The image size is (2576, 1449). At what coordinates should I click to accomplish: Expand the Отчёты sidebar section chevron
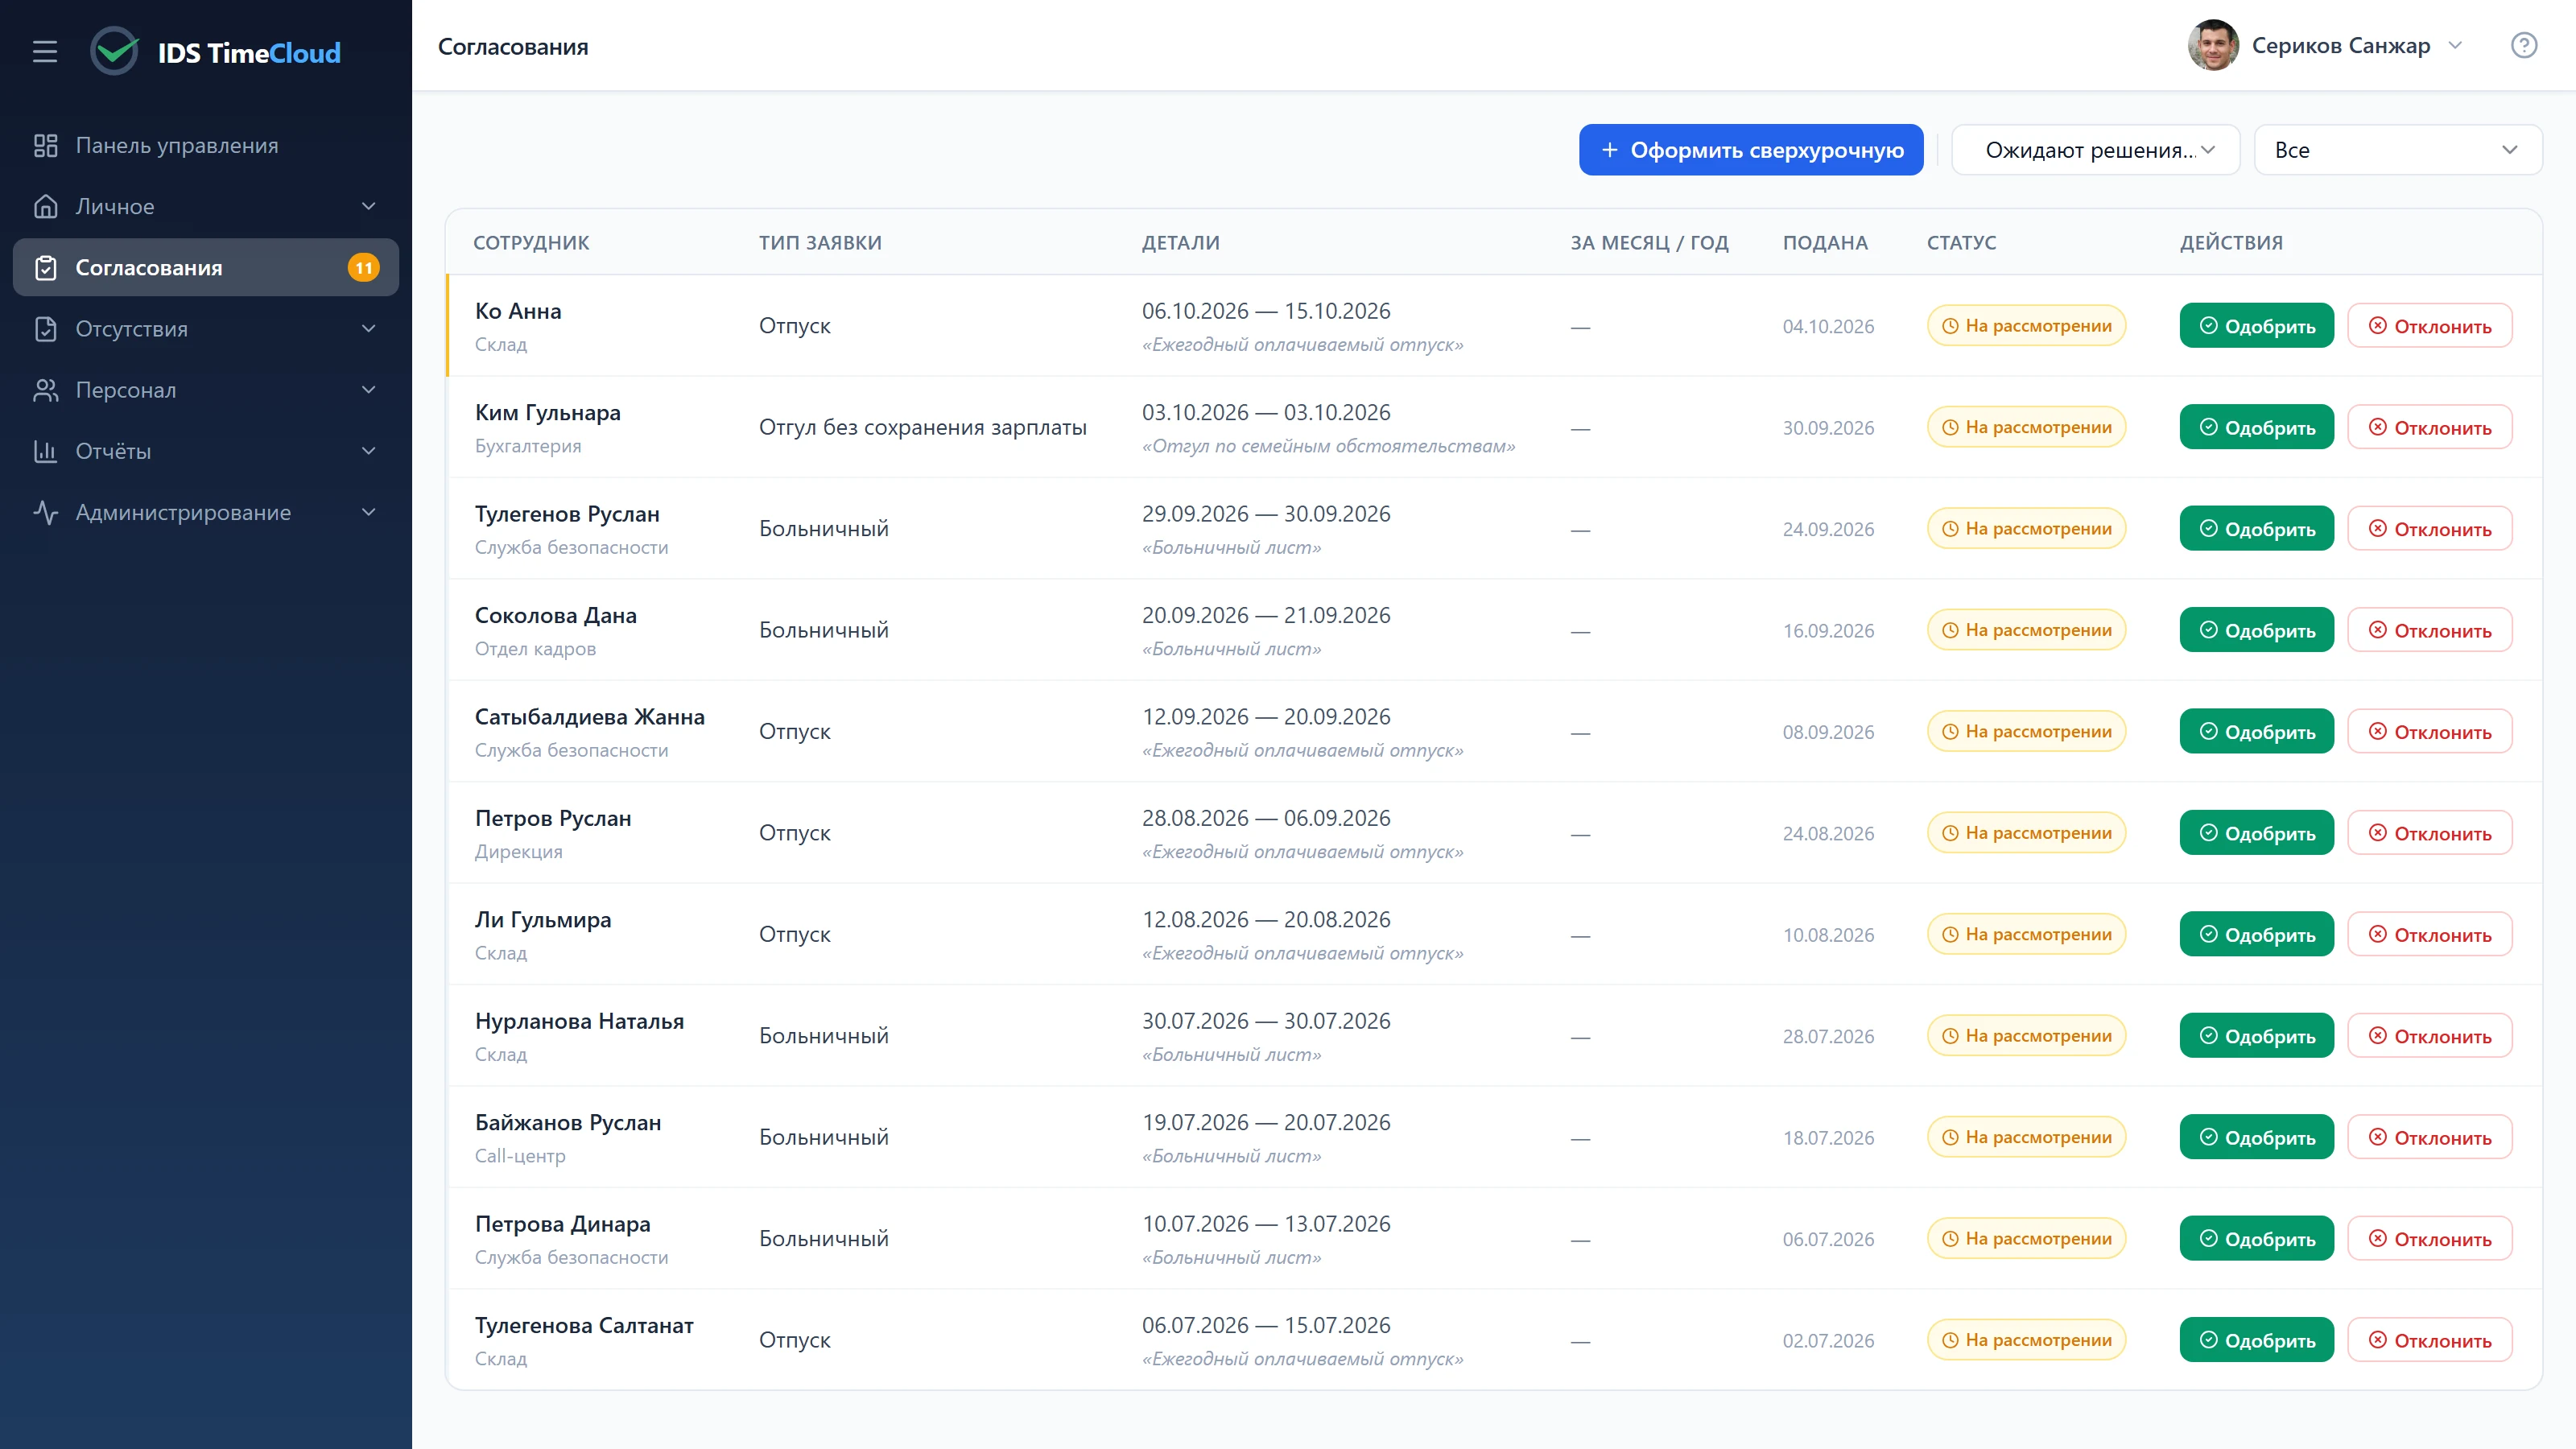[368, 451]
